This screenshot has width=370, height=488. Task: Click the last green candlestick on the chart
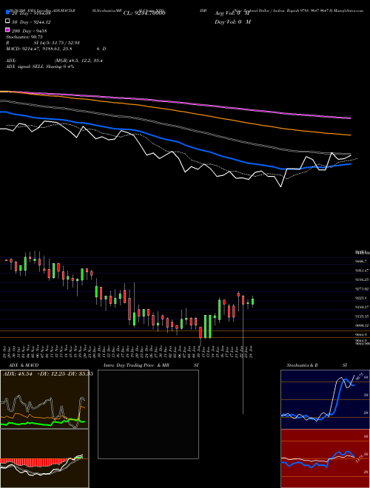(252, 302)
